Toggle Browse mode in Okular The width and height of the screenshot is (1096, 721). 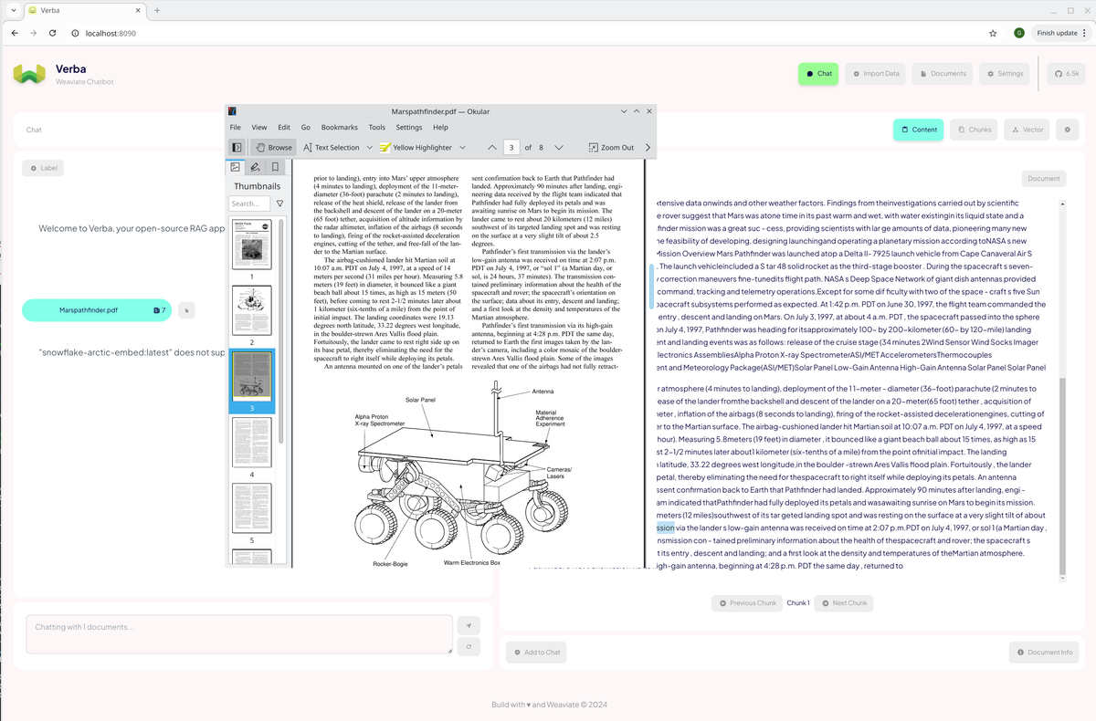click(x=274, y=147)
